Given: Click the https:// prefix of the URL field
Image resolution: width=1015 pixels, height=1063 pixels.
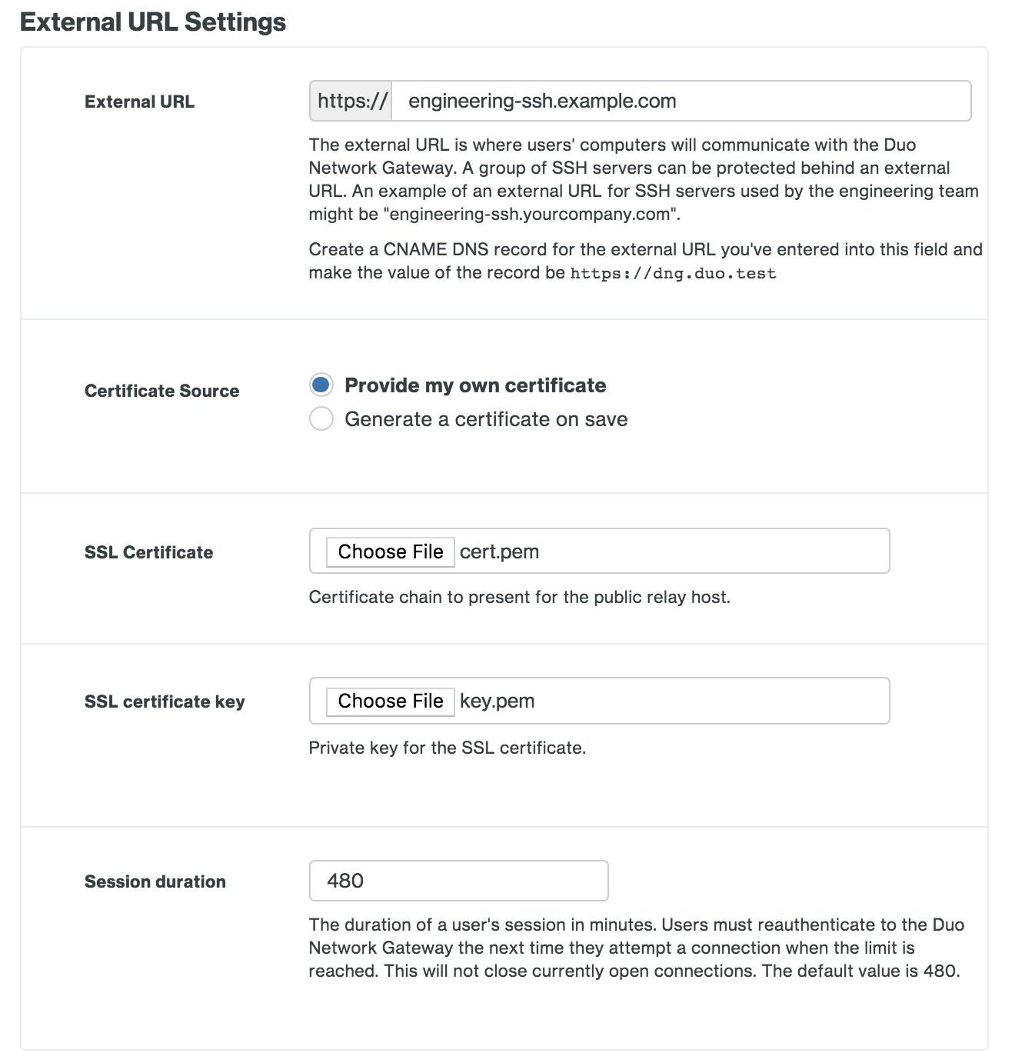Looking at the screenshot, I should coord(350,100).
